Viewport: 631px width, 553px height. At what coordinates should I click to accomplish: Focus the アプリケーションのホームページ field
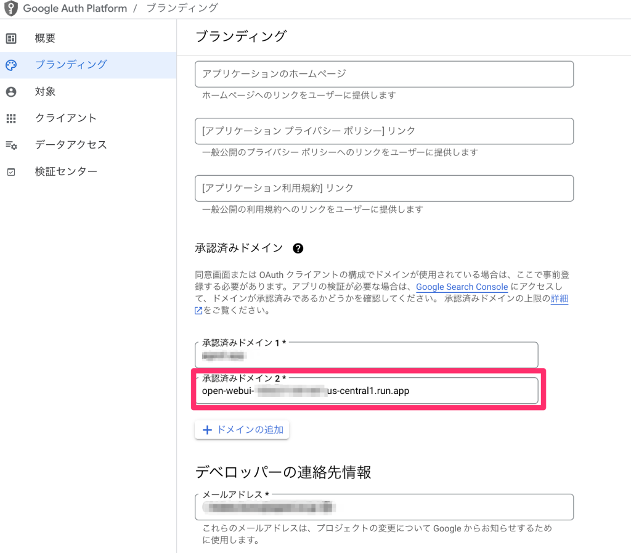[385, 74]
